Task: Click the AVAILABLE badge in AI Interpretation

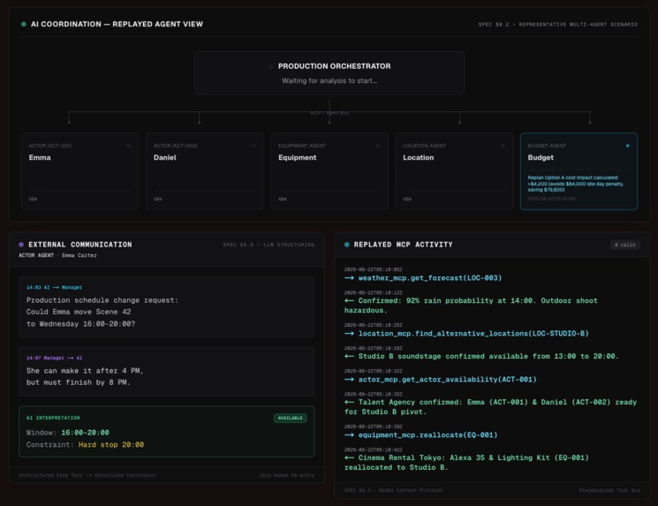Action: coord(290,418)
